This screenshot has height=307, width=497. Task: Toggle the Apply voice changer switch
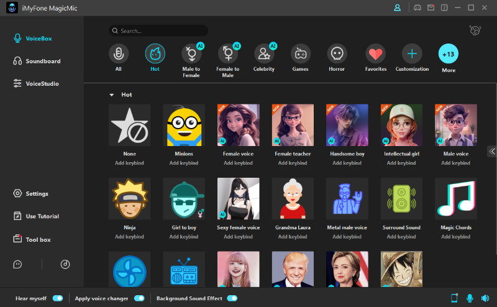139,298
